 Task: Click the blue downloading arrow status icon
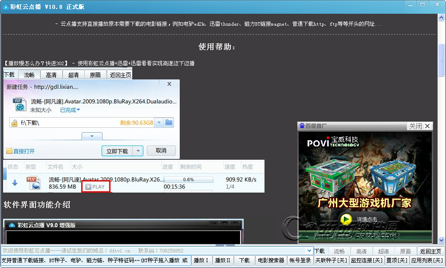click(x=15, y=183)
